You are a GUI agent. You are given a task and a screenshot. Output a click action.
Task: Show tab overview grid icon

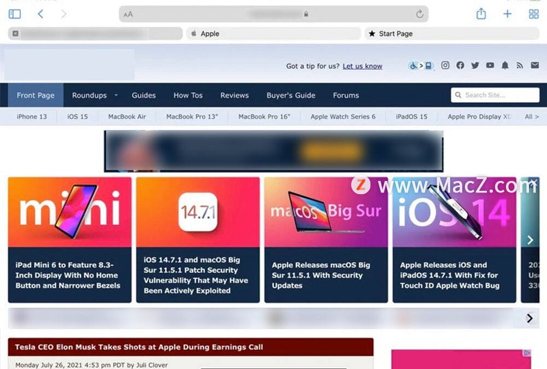coord(534,14)
